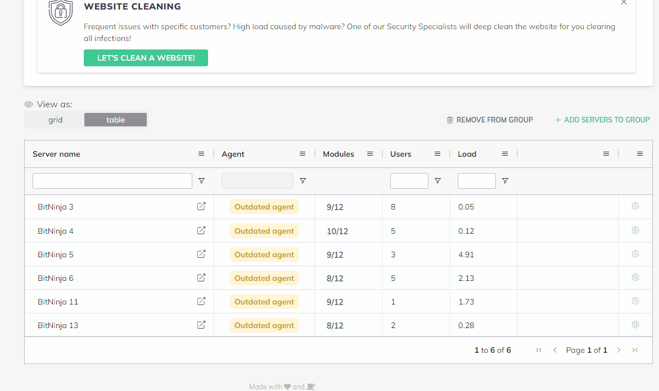
Task: Sort by Agent column header
Action: (x=233, y=154)
